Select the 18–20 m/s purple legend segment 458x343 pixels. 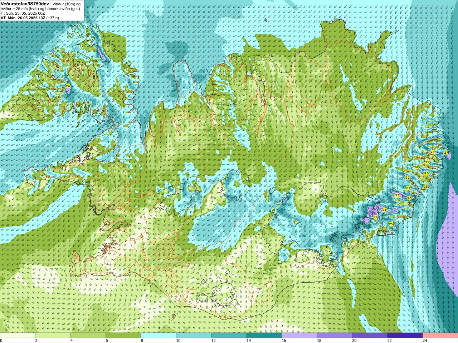pos(335,335)
